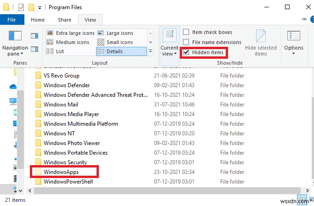
Task: Select the Windows NT folder
Action: 59,133
